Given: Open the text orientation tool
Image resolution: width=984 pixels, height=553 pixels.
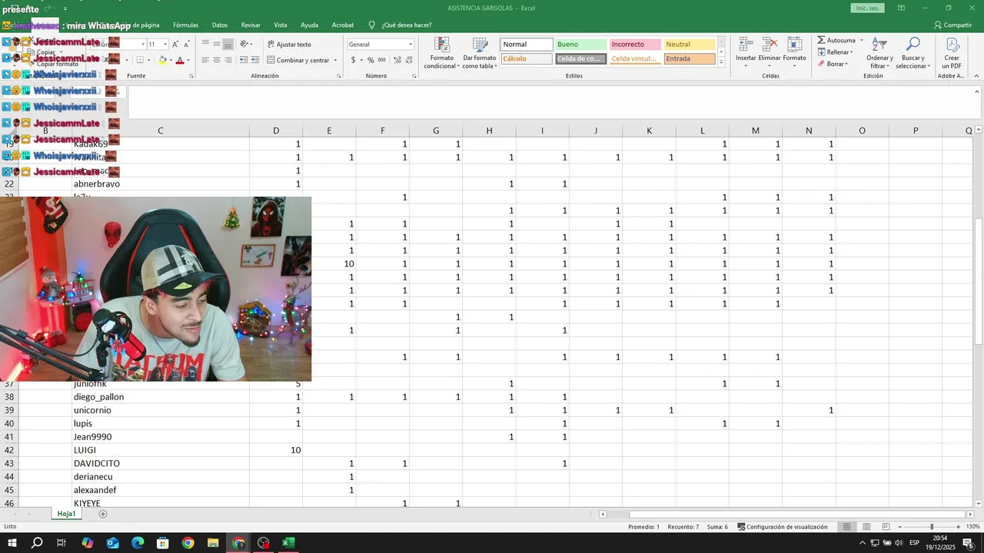Looking at the screenshot, I should [245, 45].
